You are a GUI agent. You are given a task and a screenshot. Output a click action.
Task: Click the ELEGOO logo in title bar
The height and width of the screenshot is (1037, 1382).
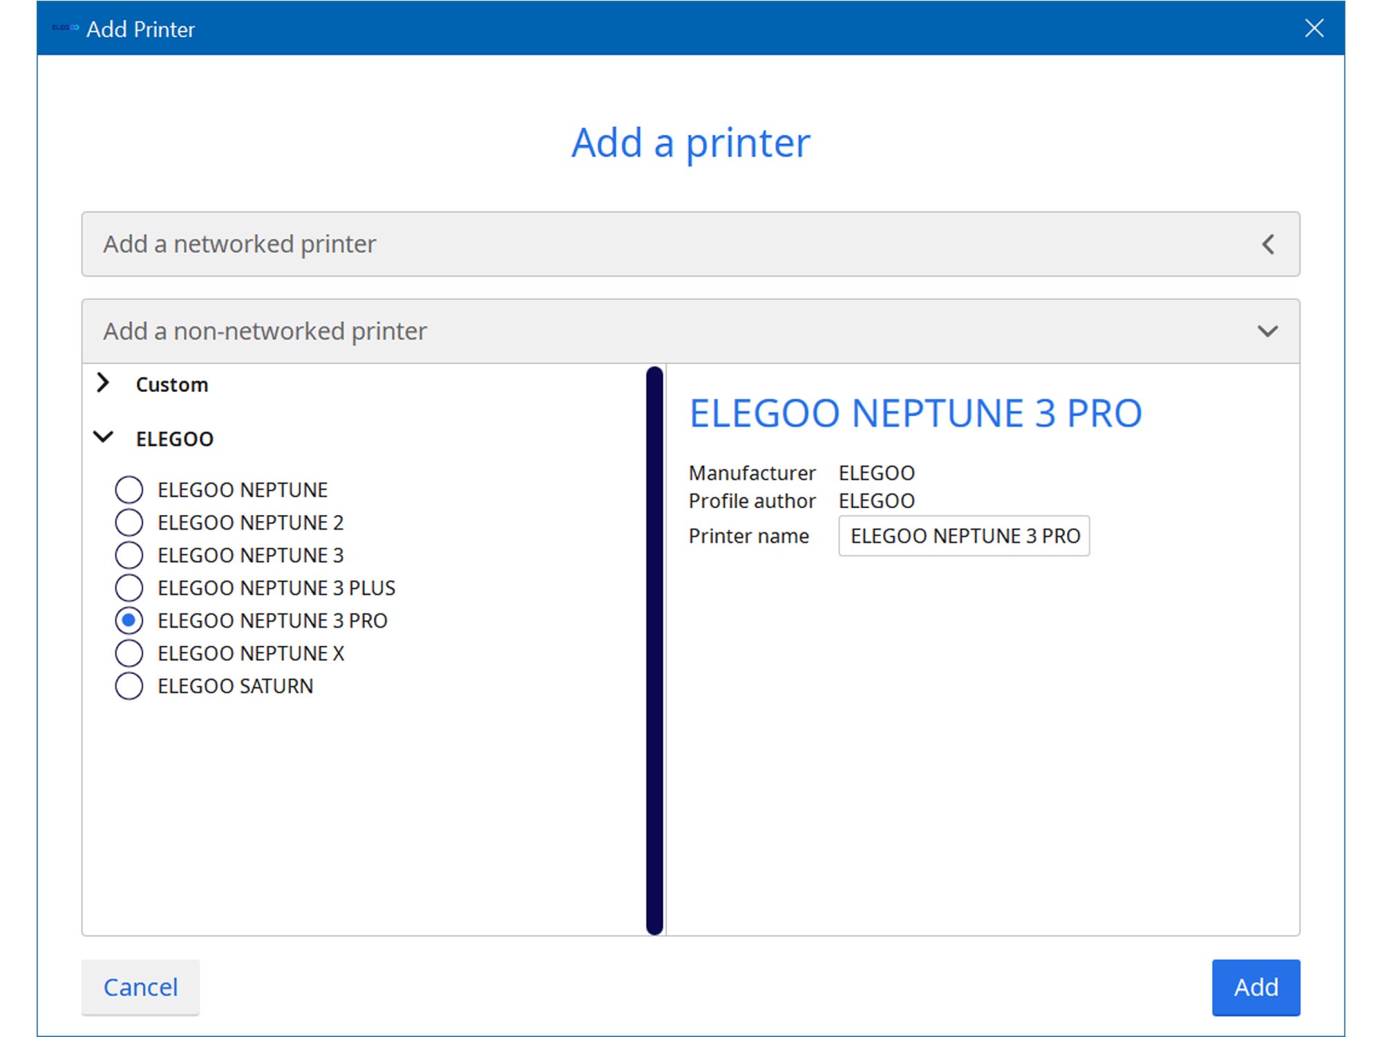tap(66, 28)
